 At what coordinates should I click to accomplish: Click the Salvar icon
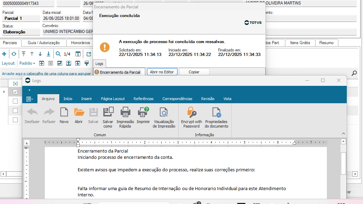click(93, 115)
